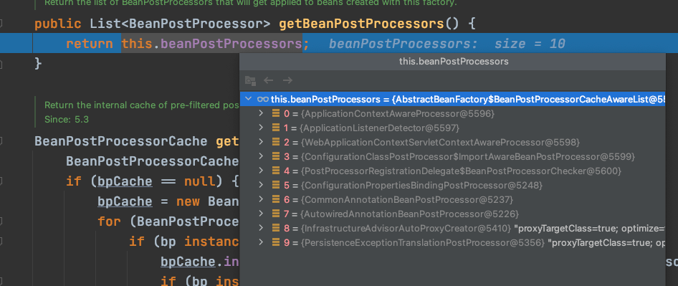
Task: Click inline hint beanPostProcessors size = 10
Action: [x=447, y=44]
